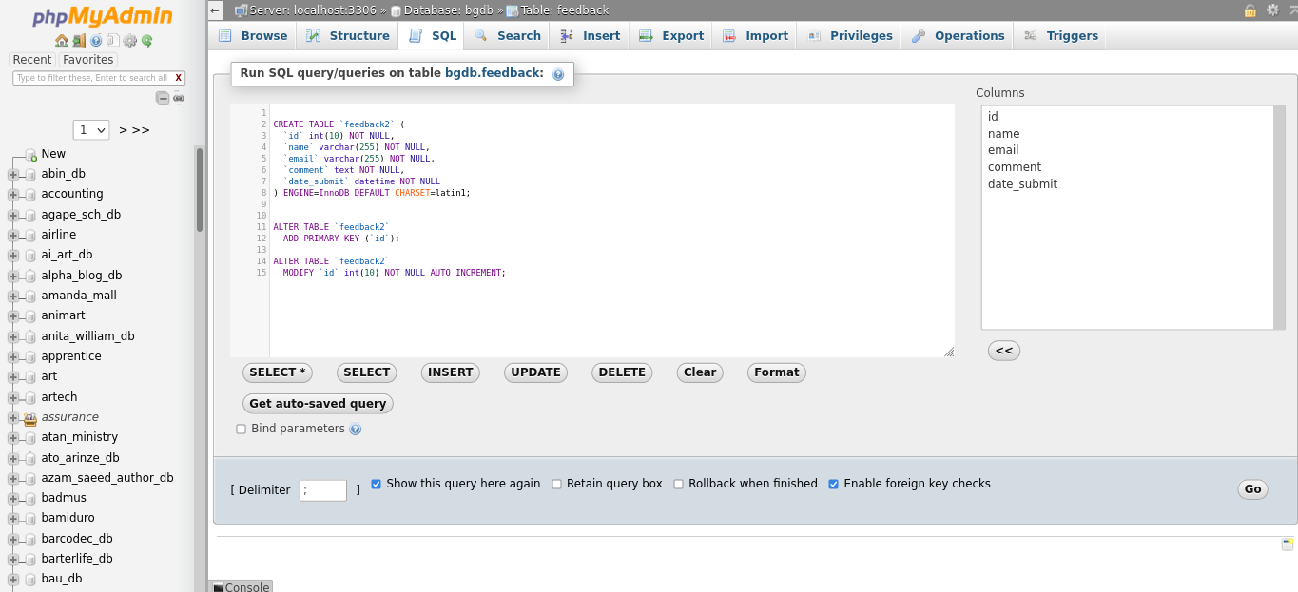The height and width of the screenshot is (592, 1298).
Task: Expand the agape_sch_db tree node
Action: 13,215
